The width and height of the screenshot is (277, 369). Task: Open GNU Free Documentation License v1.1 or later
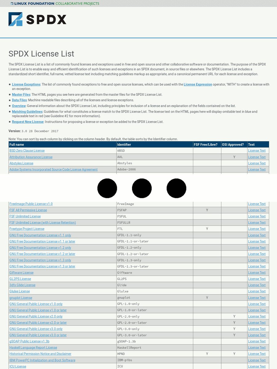click(x=42, y=241)
